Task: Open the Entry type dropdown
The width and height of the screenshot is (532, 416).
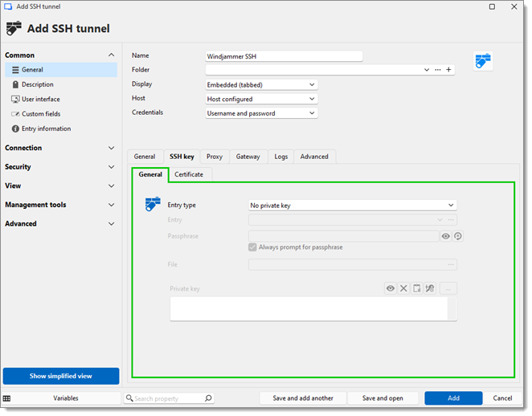Action: (352, 206)
